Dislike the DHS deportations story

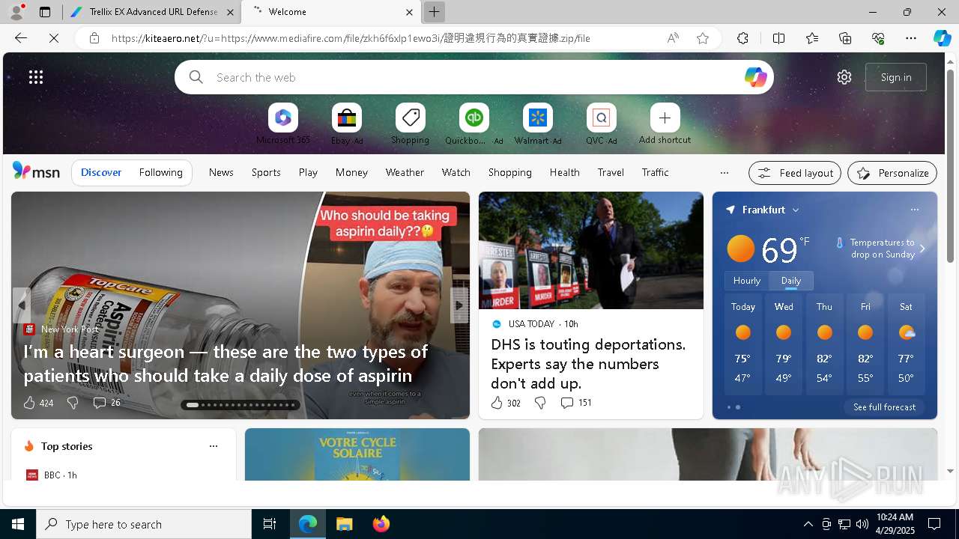click(540, 403)
